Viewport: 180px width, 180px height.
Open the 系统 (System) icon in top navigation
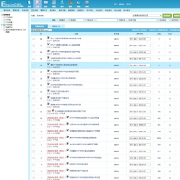click(29, 4)
